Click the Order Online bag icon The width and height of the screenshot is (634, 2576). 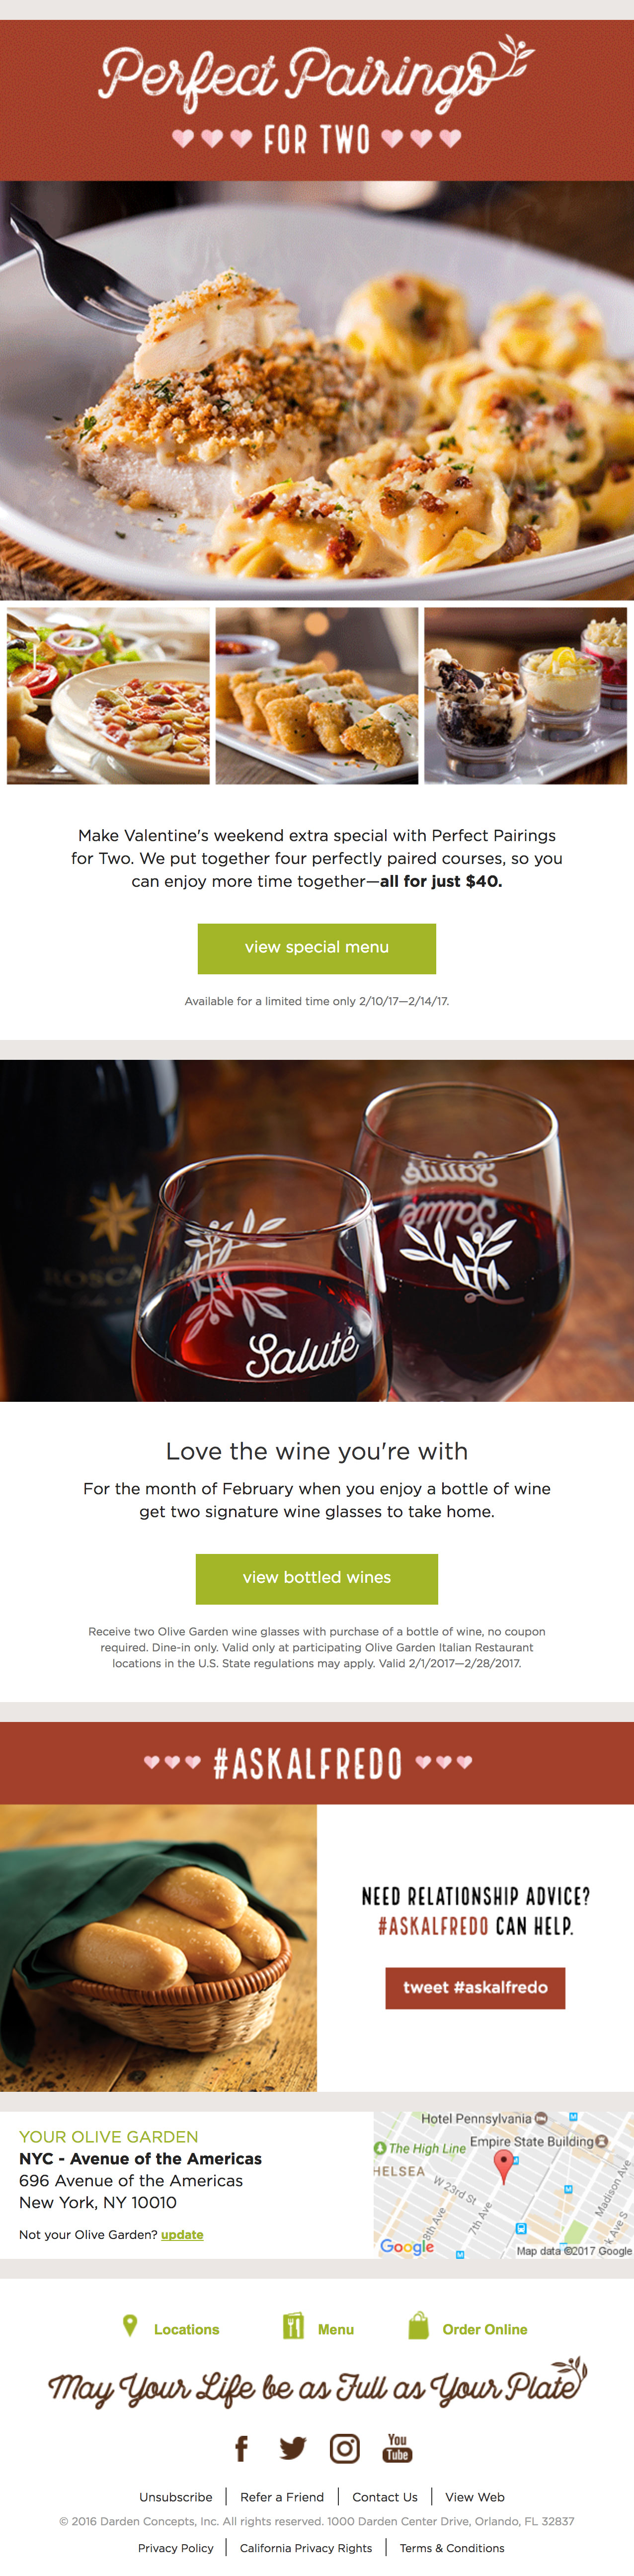click(x=418, y=2325)
